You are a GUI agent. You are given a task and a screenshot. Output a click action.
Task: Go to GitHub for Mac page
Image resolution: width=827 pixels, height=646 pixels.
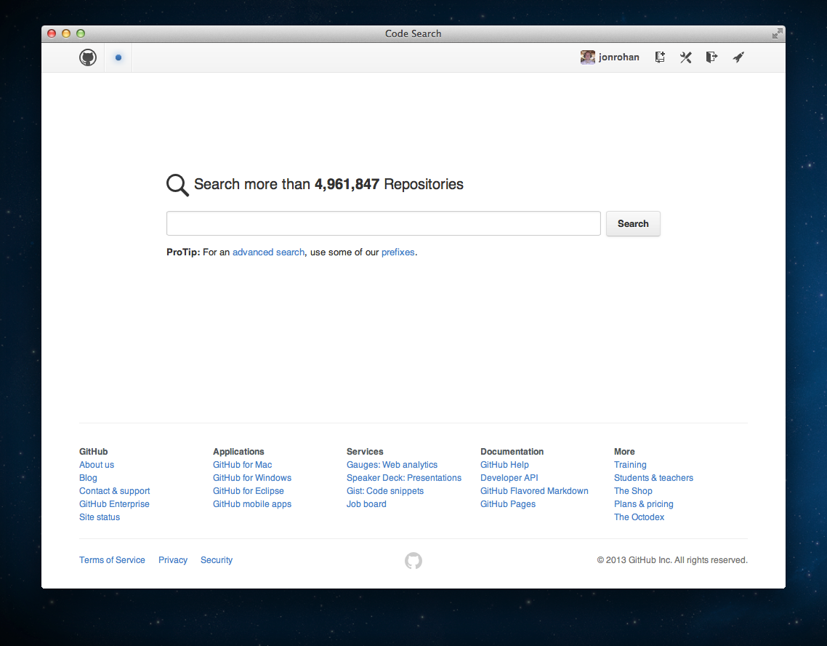point(242,465)
